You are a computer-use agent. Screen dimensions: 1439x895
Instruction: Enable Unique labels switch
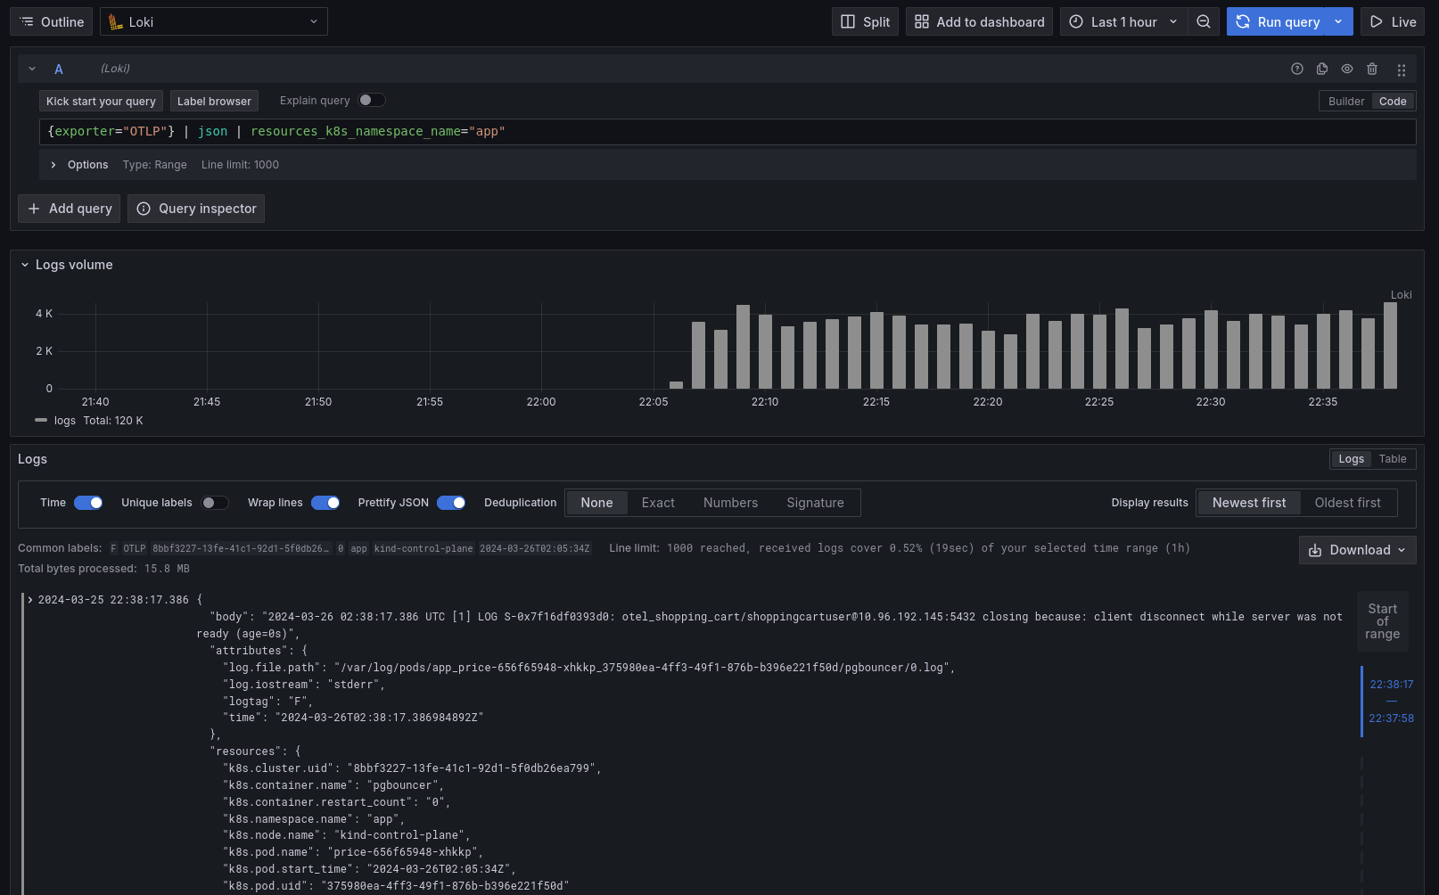coord(215,503)
